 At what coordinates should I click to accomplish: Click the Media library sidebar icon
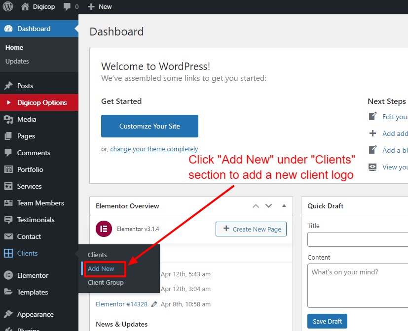tap(8, 119)
